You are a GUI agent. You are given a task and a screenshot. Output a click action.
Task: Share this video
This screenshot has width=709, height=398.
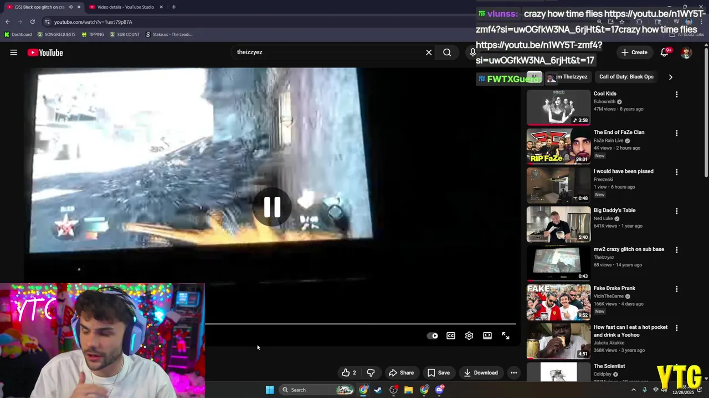click(x=401, y=373)
